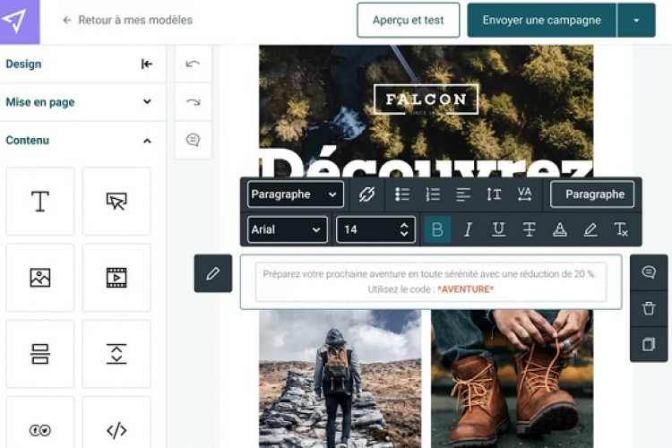672x448 pixels.
Task: Open the Paragraphe style dropdown
Action: pos(296,194)
